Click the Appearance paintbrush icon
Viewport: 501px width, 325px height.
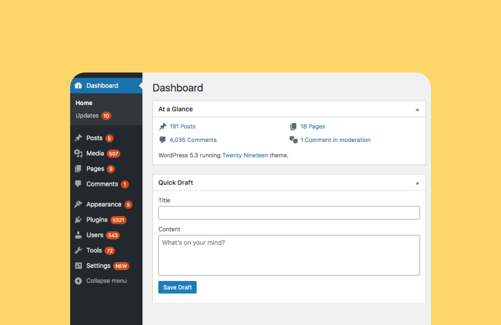coord(78,204)
